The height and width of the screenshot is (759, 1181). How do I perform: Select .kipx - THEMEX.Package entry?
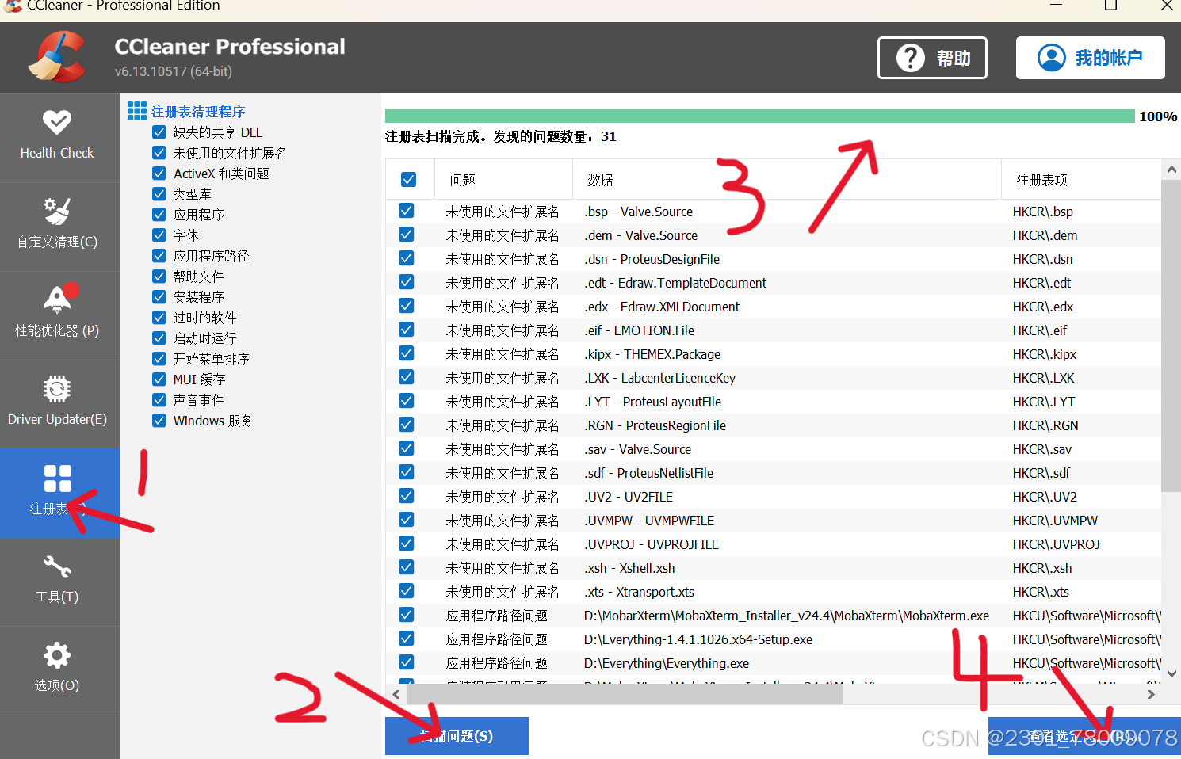[x=652, y=354]
